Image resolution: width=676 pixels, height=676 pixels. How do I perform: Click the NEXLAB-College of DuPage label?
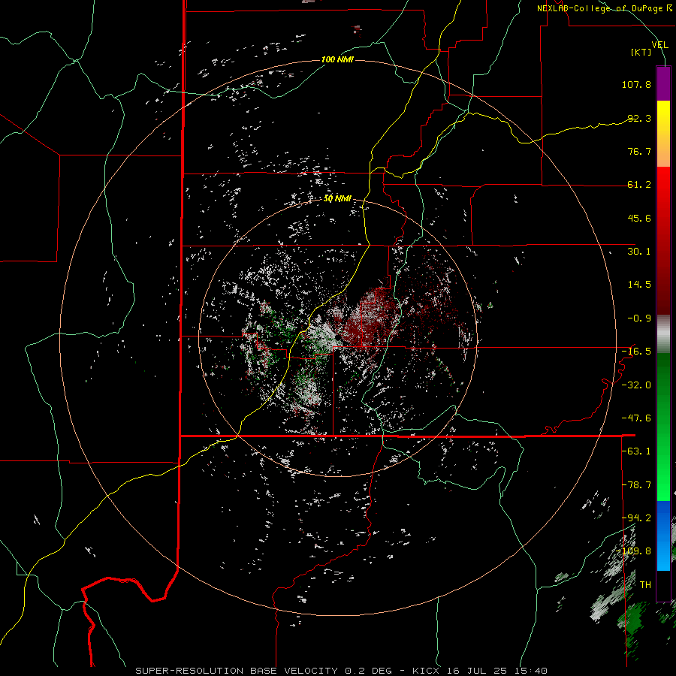point(604,8)
